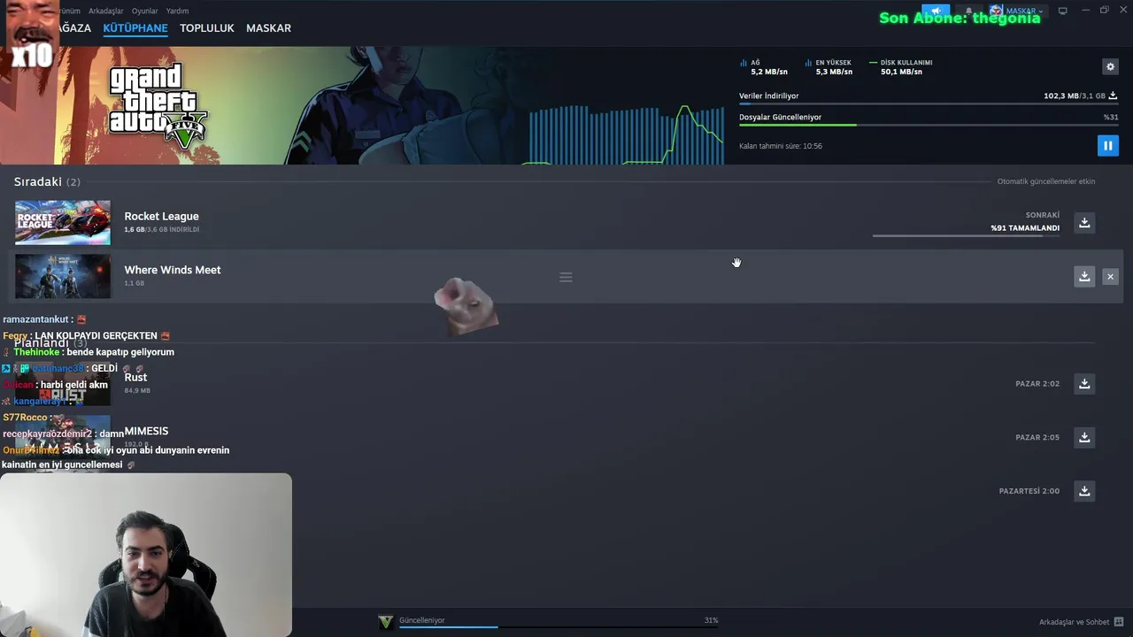Screen dimensions: 1133x637
Task: Click bottom Güncelleniyor progress bar
Action: click(559, 627)
